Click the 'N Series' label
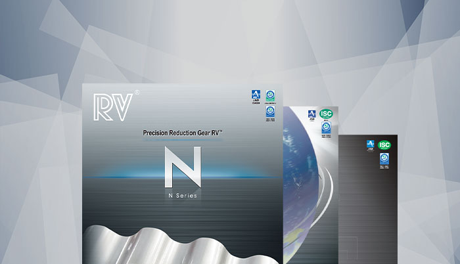 point(181,195)
